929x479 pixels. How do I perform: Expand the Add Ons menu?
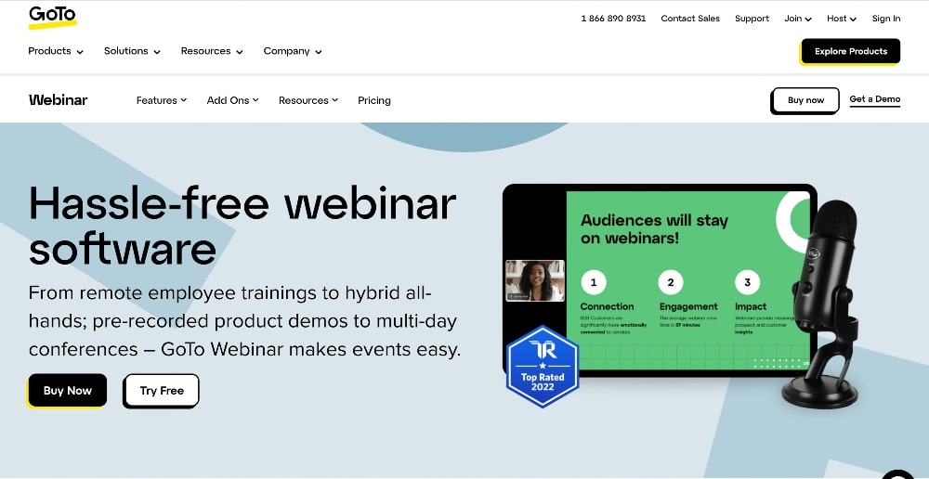click(232, 100)
